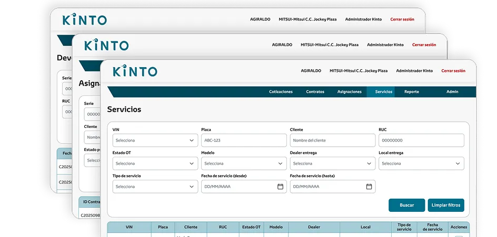Viewport: 497px width, 237px height.
Task: Click the KINTO logo in the rearmost window
Action: [x=85, y=19]
